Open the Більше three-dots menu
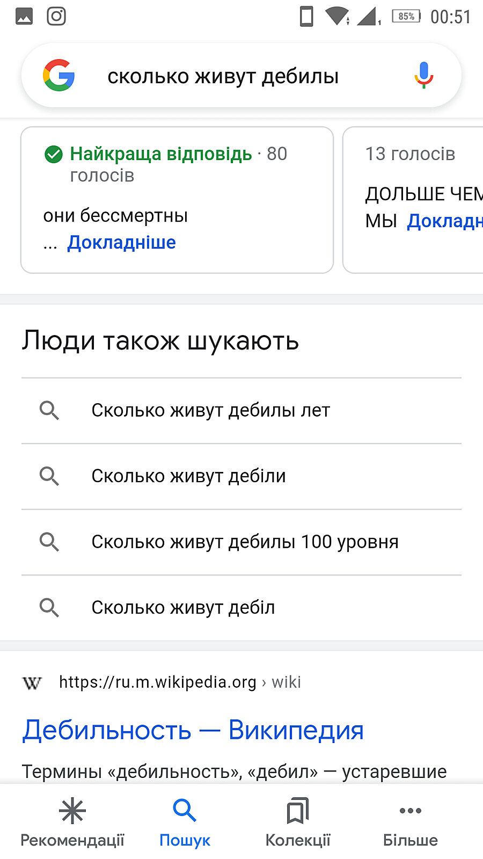Image resolution: width=483 pixels, height=859 pixels. point(411,822)
